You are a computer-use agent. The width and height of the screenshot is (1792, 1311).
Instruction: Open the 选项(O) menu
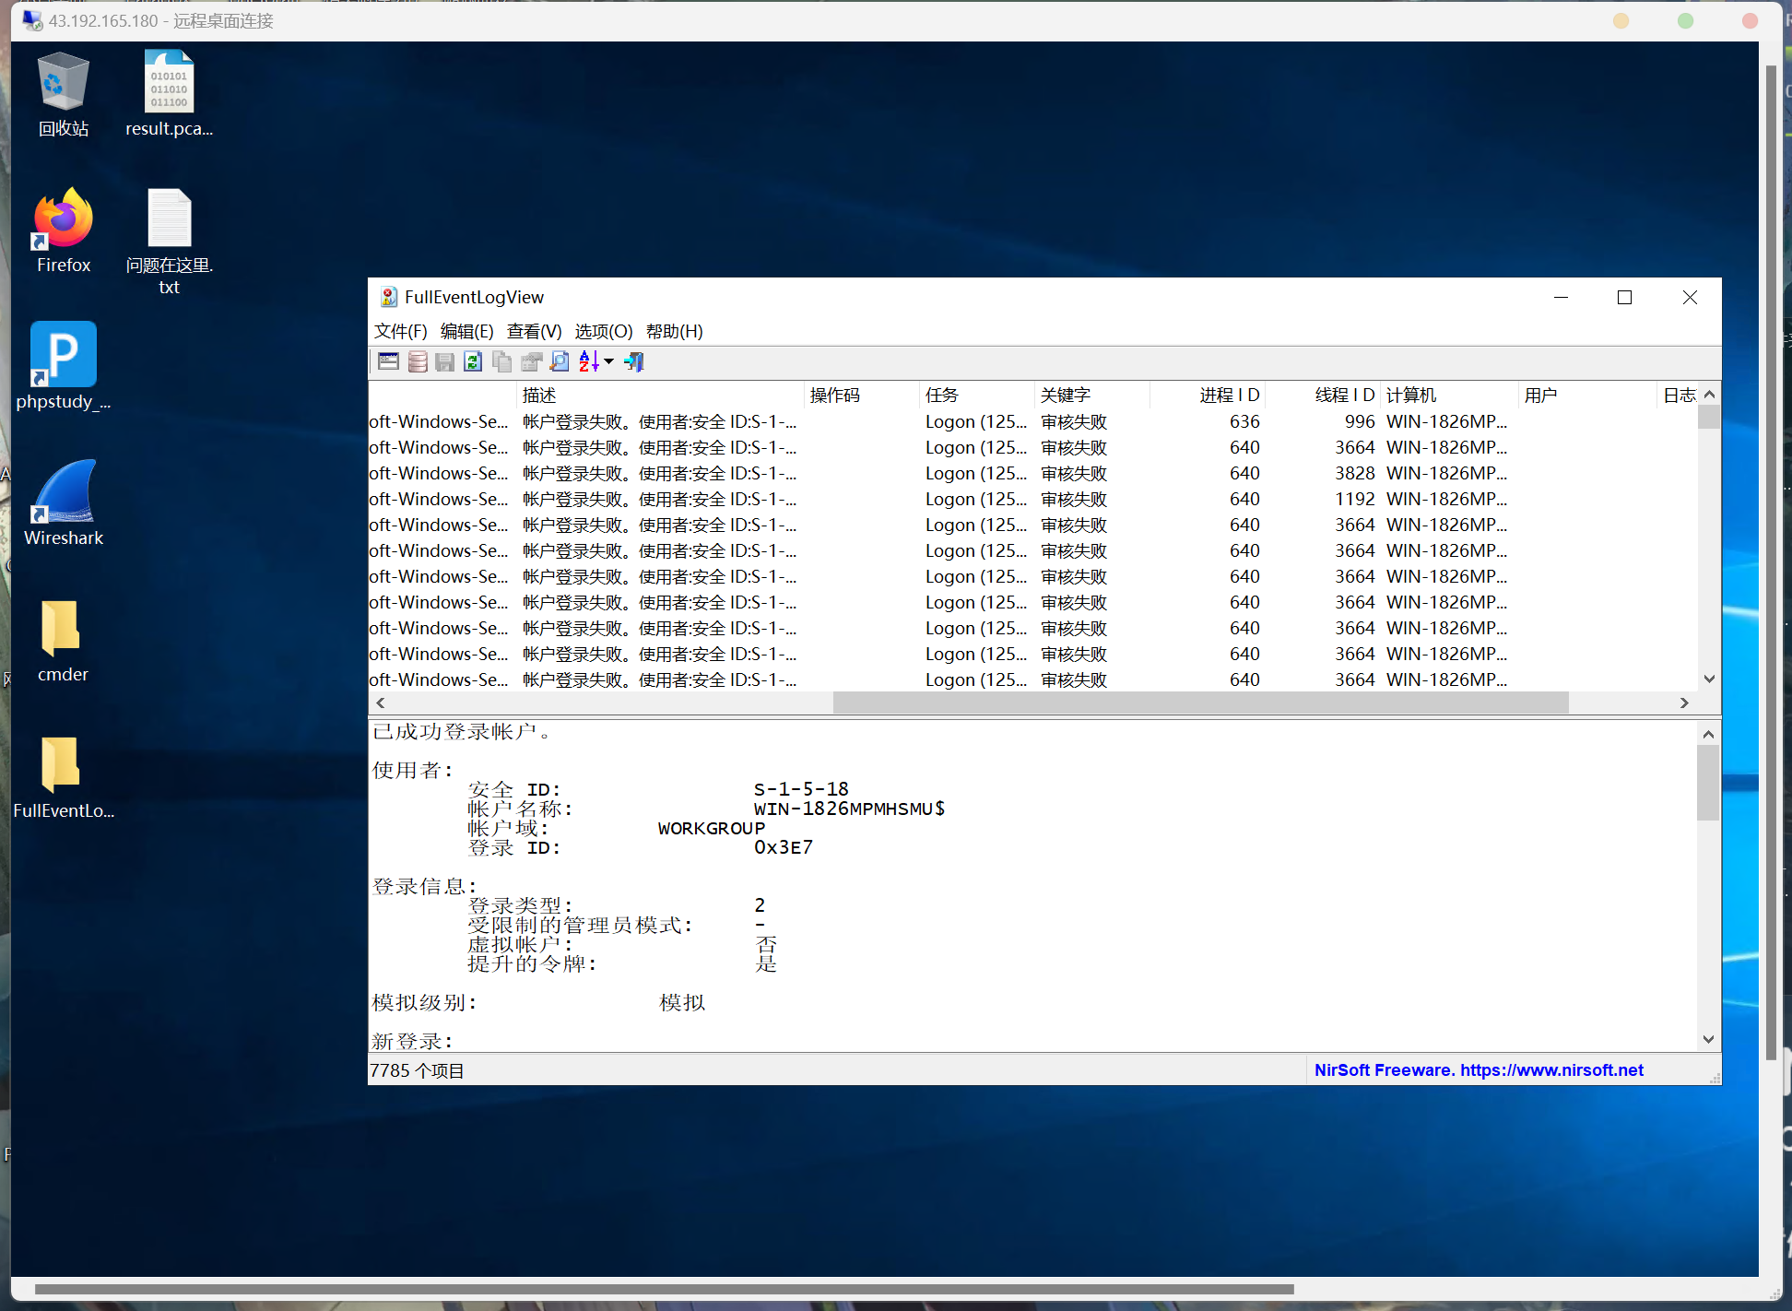(x=603, y=331)
